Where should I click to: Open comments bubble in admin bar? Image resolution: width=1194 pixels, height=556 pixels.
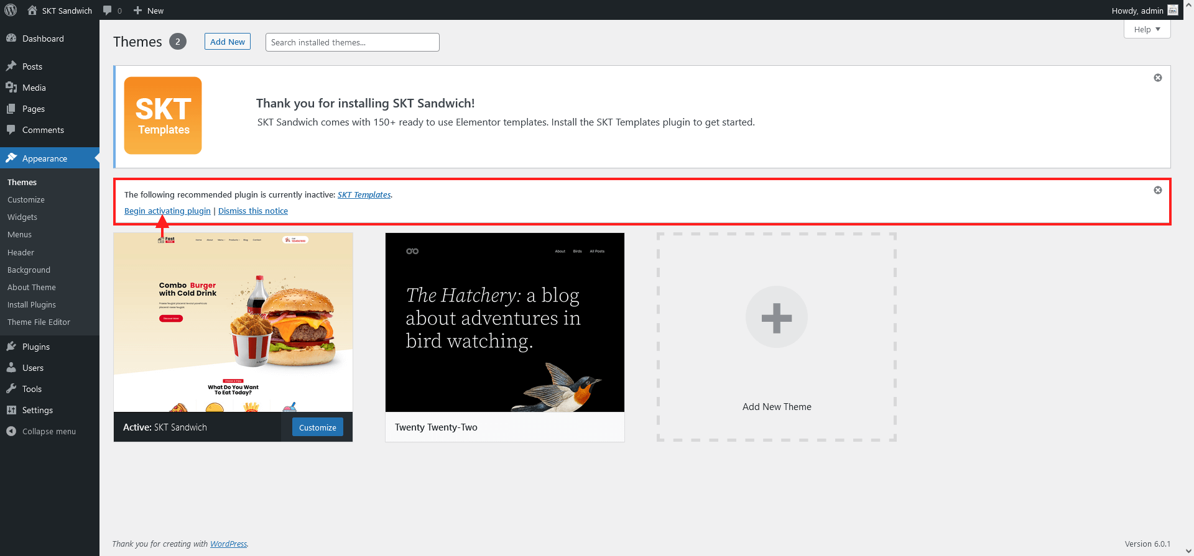point(108,11)
